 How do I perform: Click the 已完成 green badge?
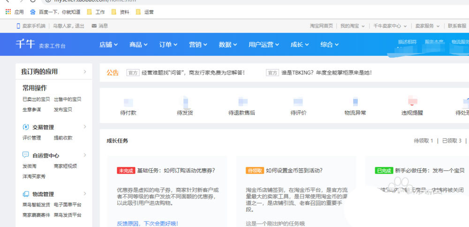click(384, 171)
